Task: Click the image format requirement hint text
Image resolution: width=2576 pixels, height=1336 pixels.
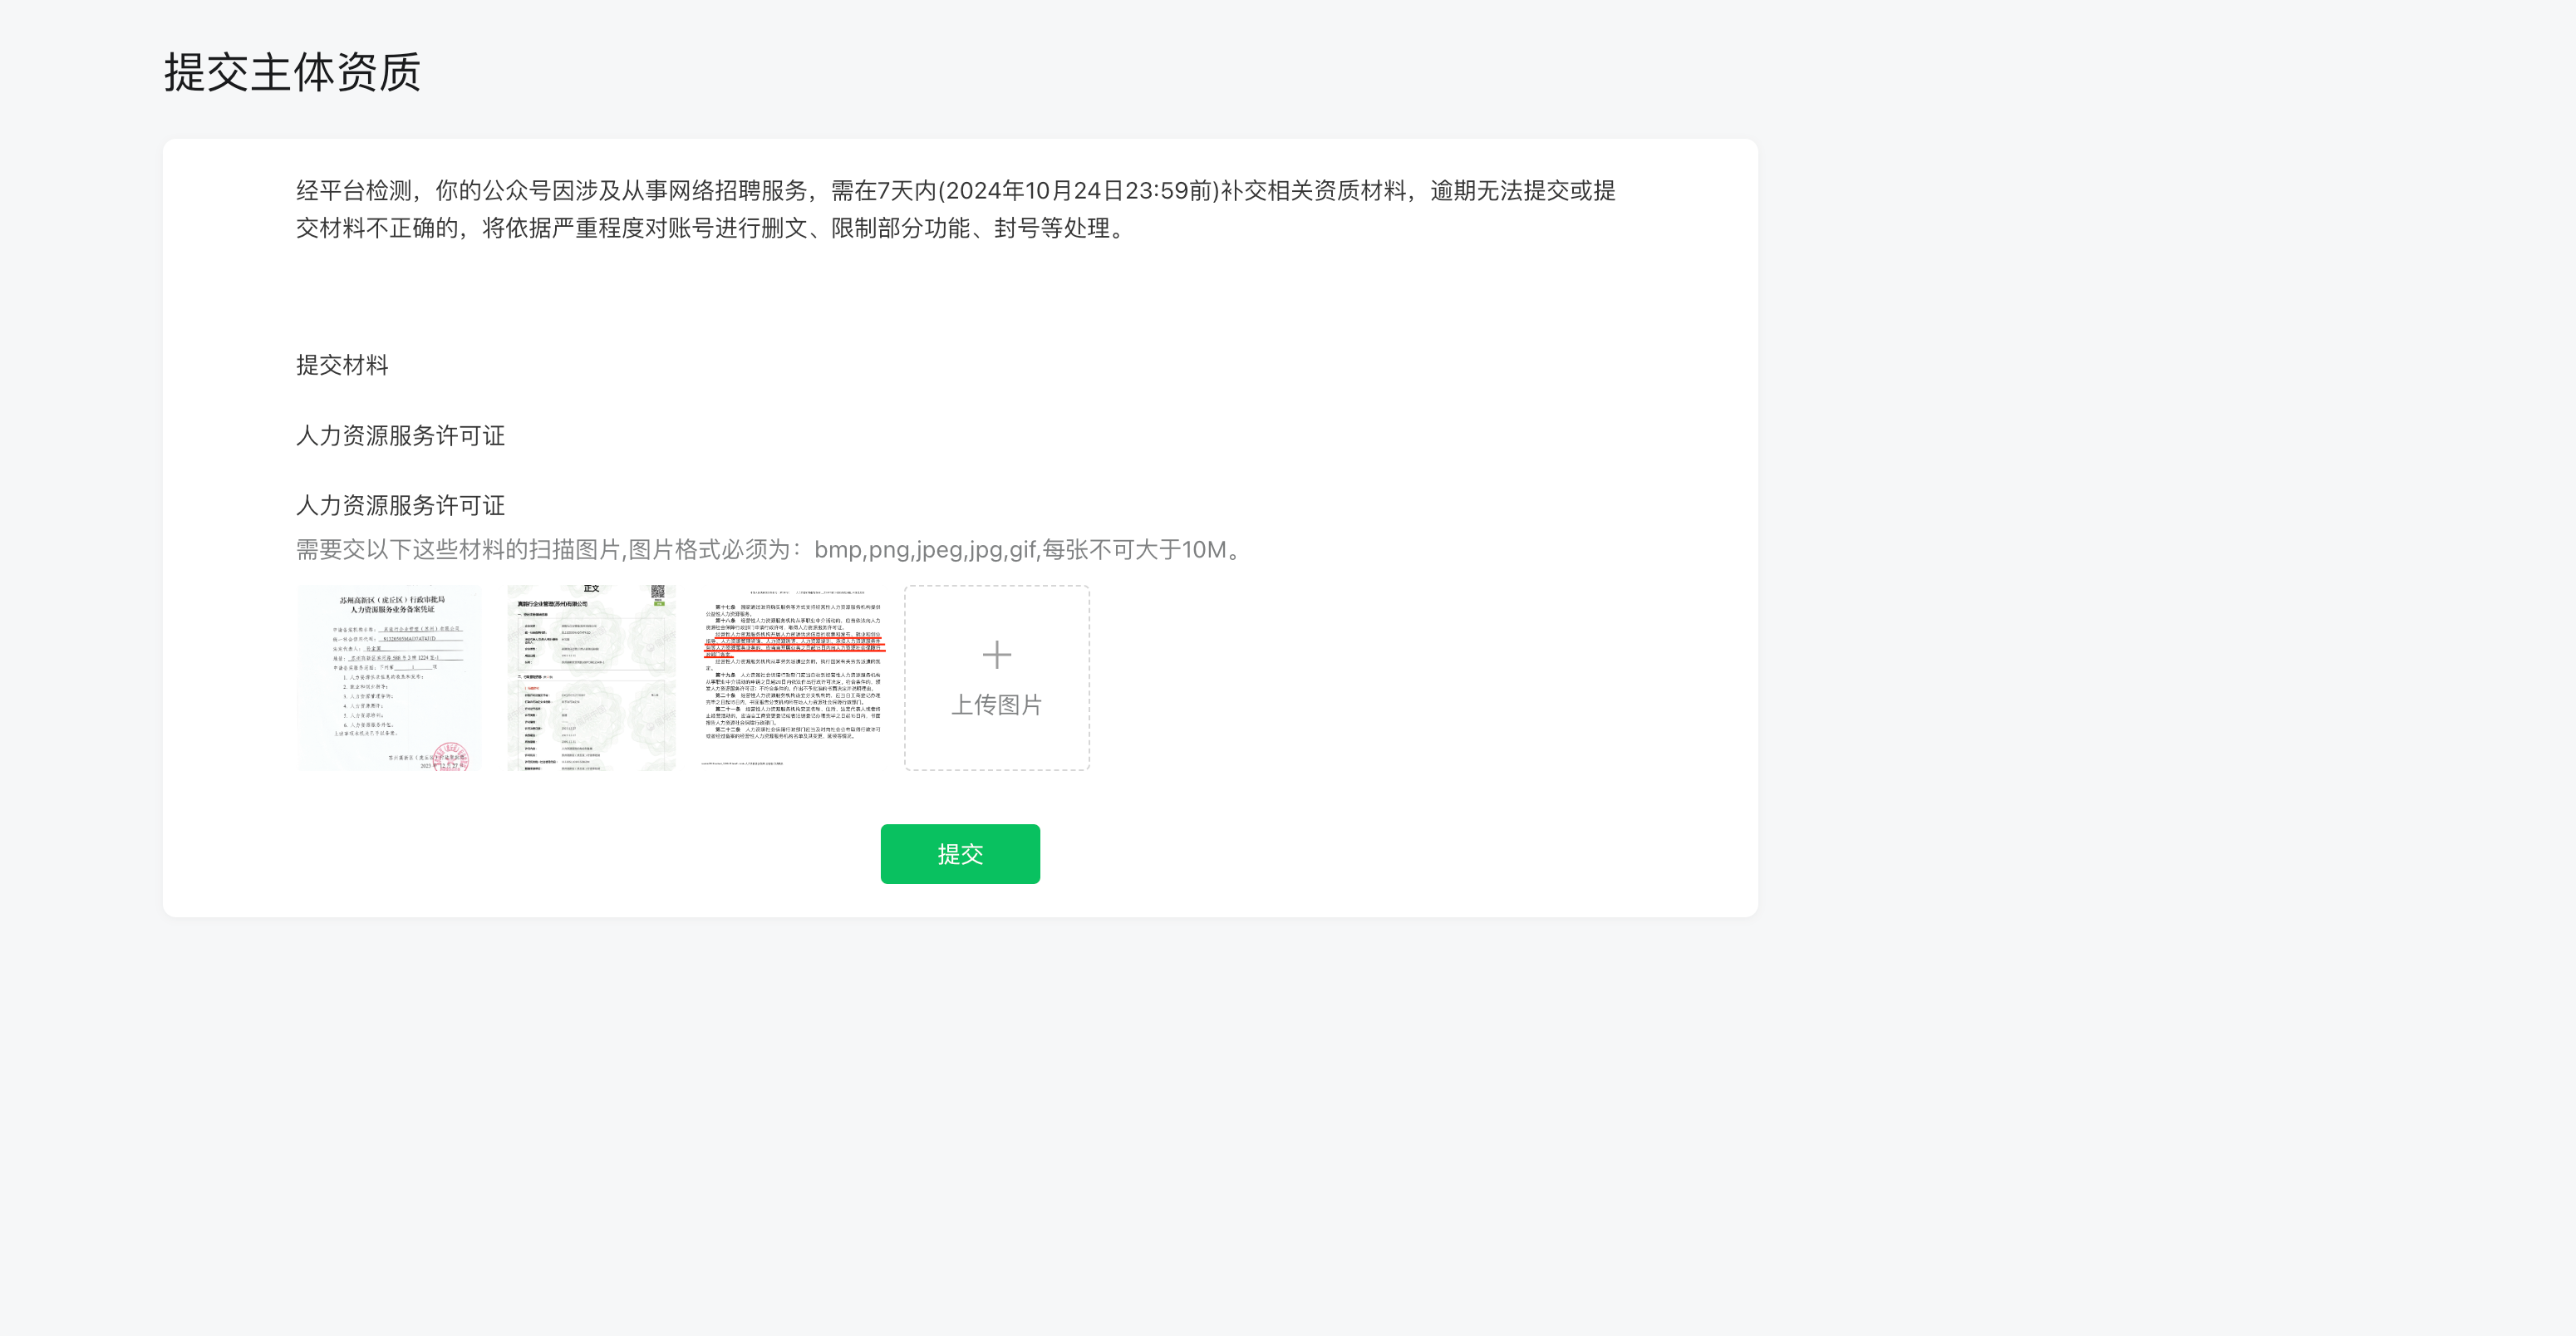Action: click(770, 549)
